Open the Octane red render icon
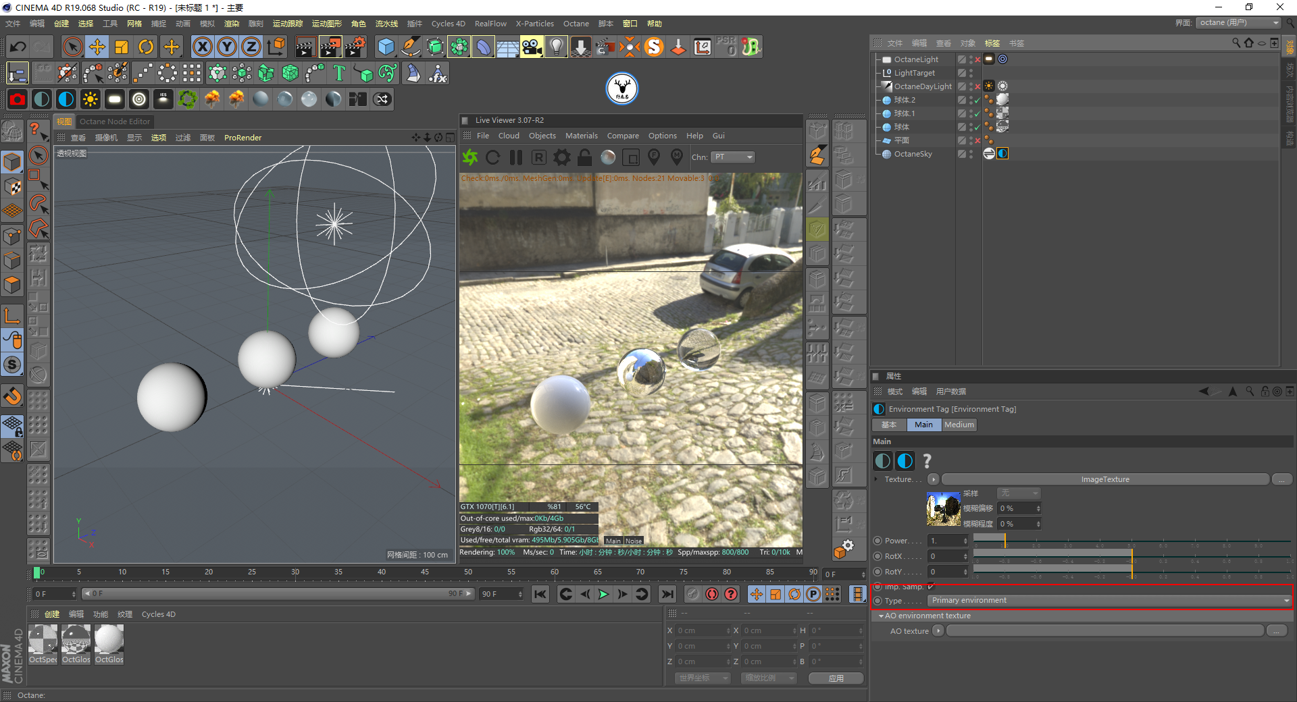 click(18, 99)
